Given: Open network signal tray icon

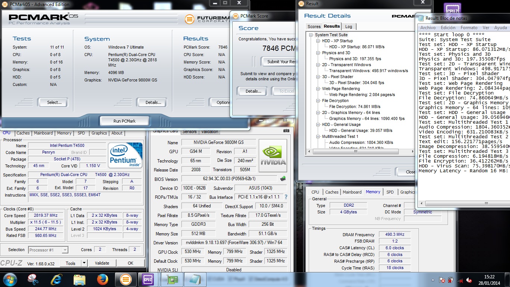Looking at the screenshot, I should [460, 280].
